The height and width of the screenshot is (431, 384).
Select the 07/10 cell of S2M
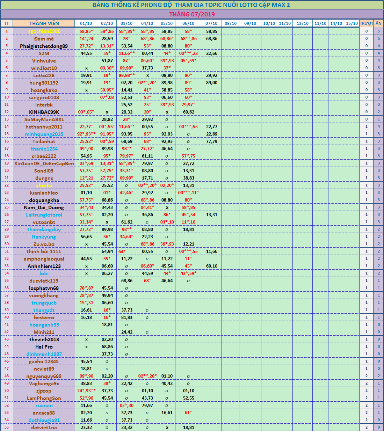[212, 53]
